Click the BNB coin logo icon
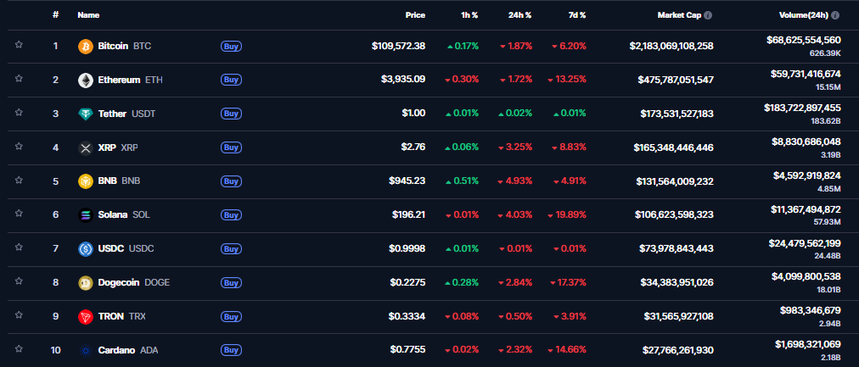 point(85,181)
